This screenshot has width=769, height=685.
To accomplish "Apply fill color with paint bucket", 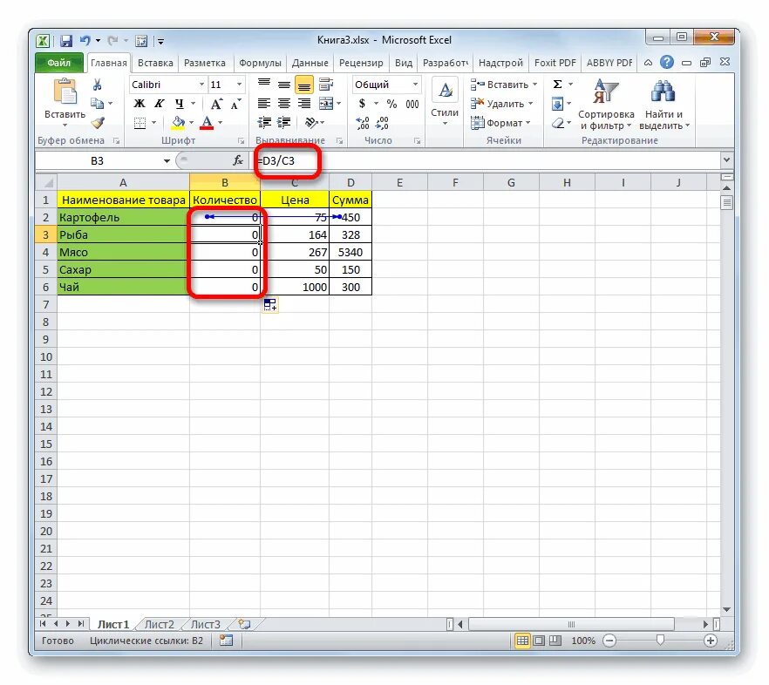I will point(178,123).
